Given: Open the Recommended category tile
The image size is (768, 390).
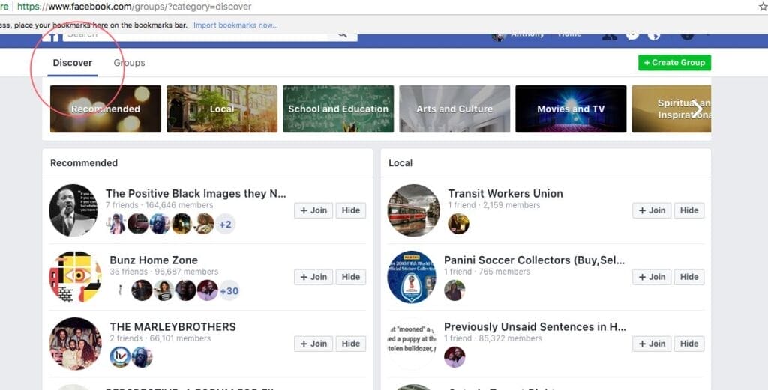Looking at the screenshot, I should pyautogui.click(x=105, y=109).
